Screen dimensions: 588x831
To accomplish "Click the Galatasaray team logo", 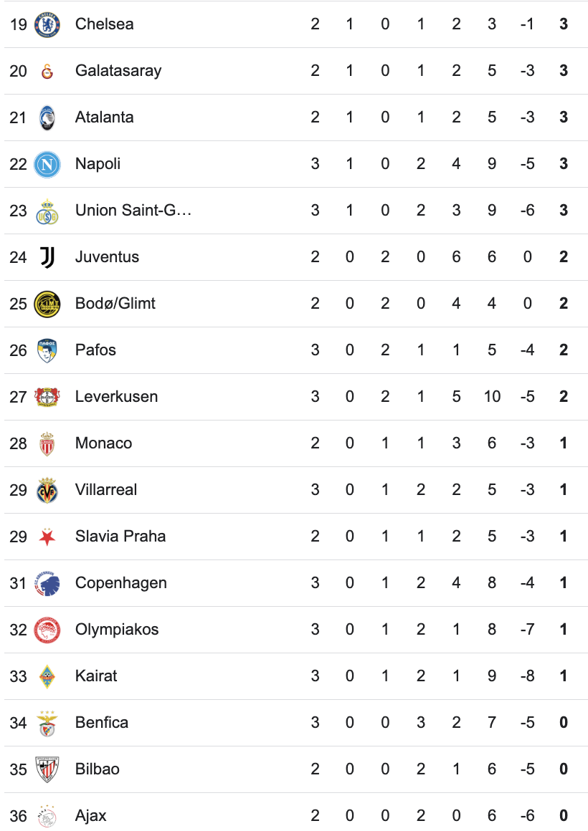I will click(x=47, y=71).
